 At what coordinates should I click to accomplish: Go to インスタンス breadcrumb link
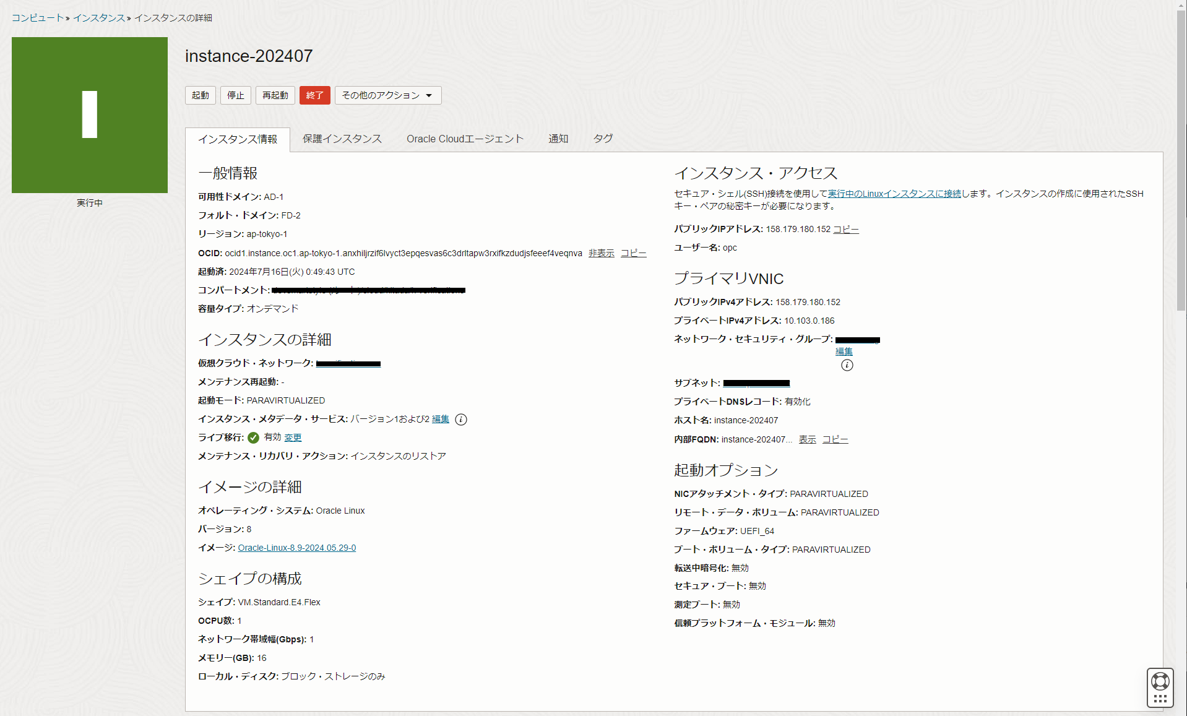(x=99, y=18)
